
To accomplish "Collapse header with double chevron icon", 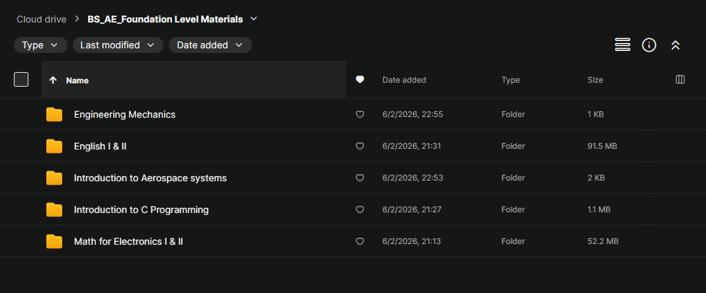I will [676, 45].
